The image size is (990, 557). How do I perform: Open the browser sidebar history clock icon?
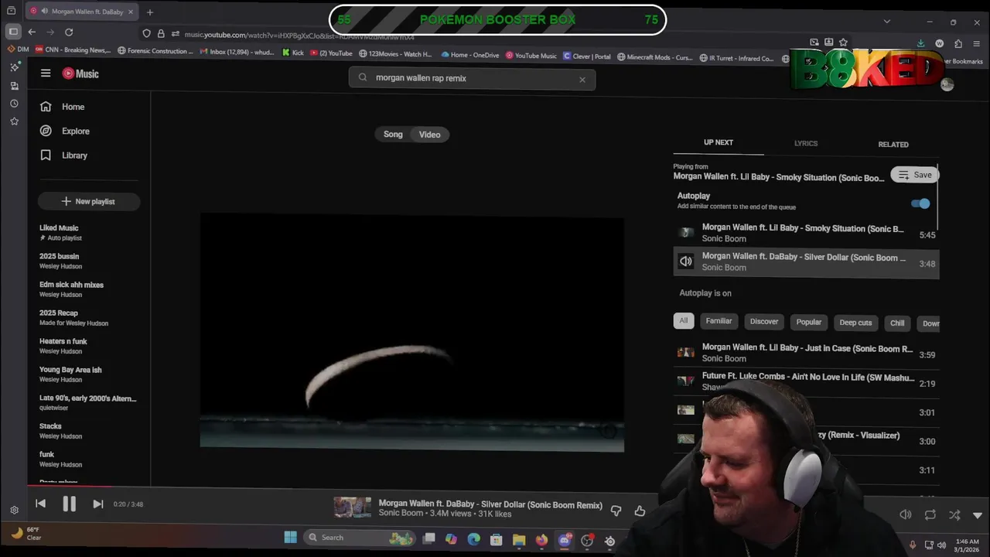14,103
